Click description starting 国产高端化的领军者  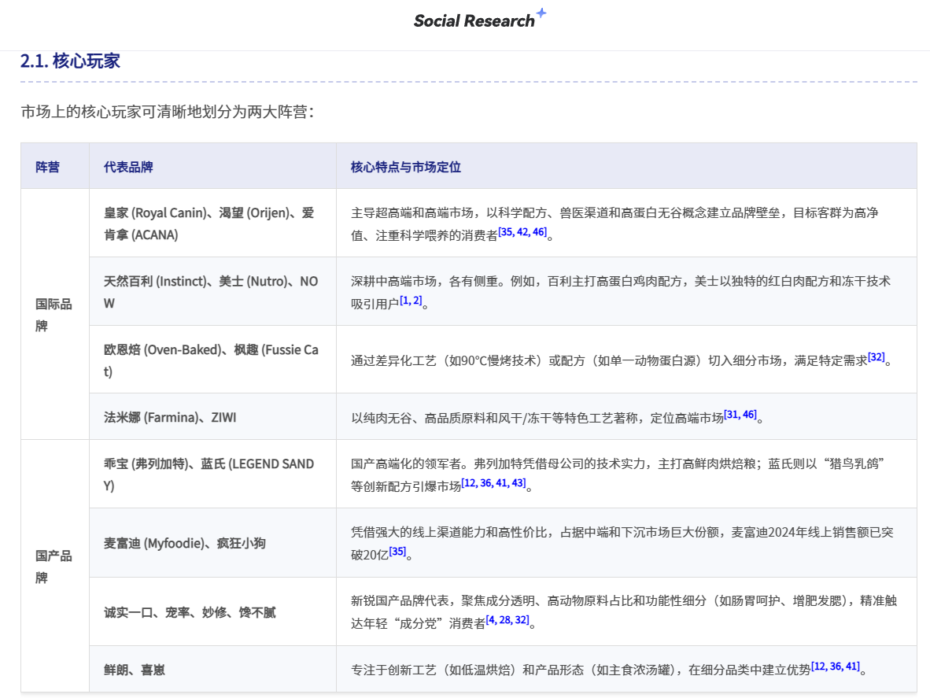click(x=618, y=475)
